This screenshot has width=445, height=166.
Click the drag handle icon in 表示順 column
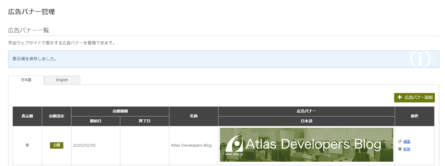(27, 145)
